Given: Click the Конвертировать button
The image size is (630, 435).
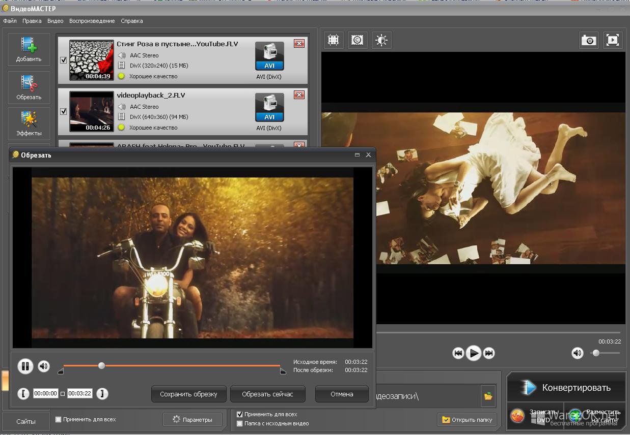Looking at the screenshot, I should (566, 388).
